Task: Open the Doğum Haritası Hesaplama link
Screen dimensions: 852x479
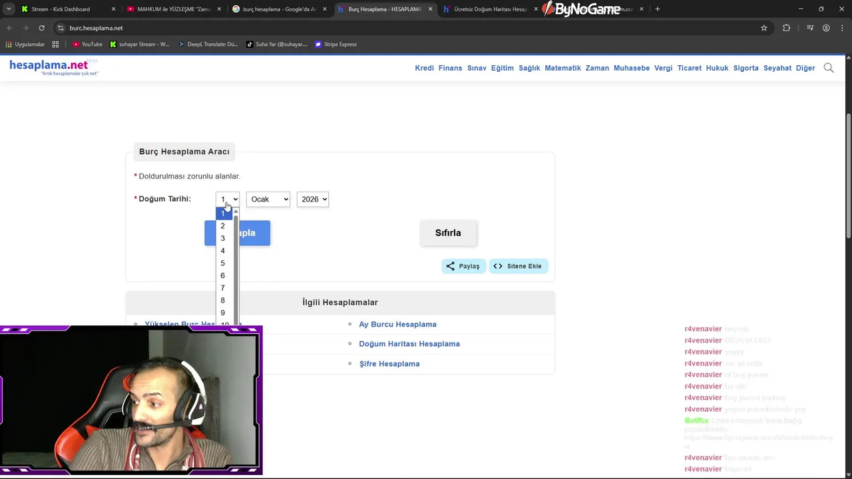Action: (x=409, y=344)
